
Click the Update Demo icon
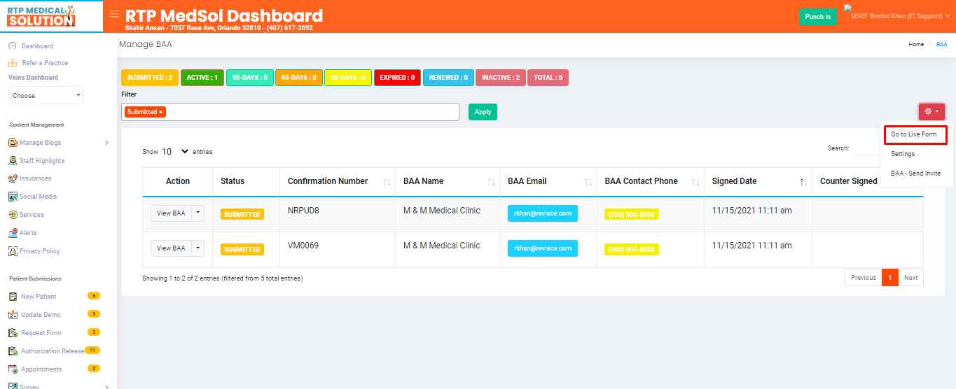pyautogui.click(x=13, y=315)
